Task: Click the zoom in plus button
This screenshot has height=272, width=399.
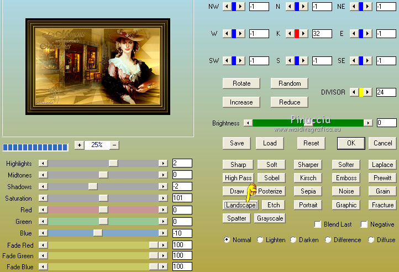Action: coord(80,145)
